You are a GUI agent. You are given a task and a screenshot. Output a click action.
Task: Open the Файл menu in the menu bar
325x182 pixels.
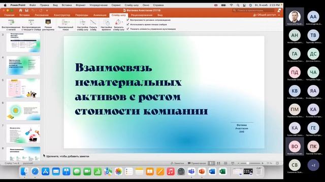(x=32, y=5)
